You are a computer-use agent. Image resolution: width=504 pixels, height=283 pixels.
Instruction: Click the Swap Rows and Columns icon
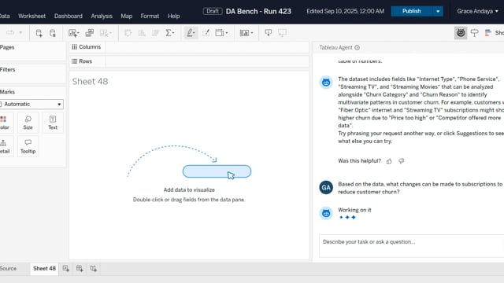[128, 33]
